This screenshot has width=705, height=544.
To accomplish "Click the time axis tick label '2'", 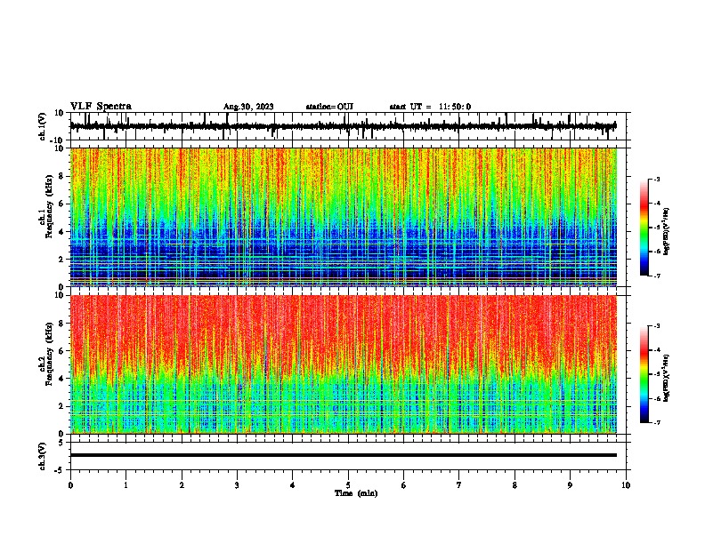I will pos(182,485).
